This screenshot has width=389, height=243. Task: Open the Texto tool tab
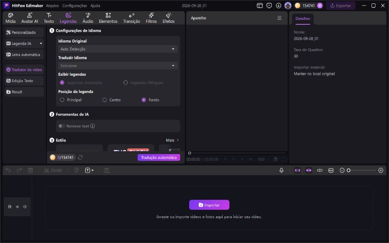(x=49, y=18)
